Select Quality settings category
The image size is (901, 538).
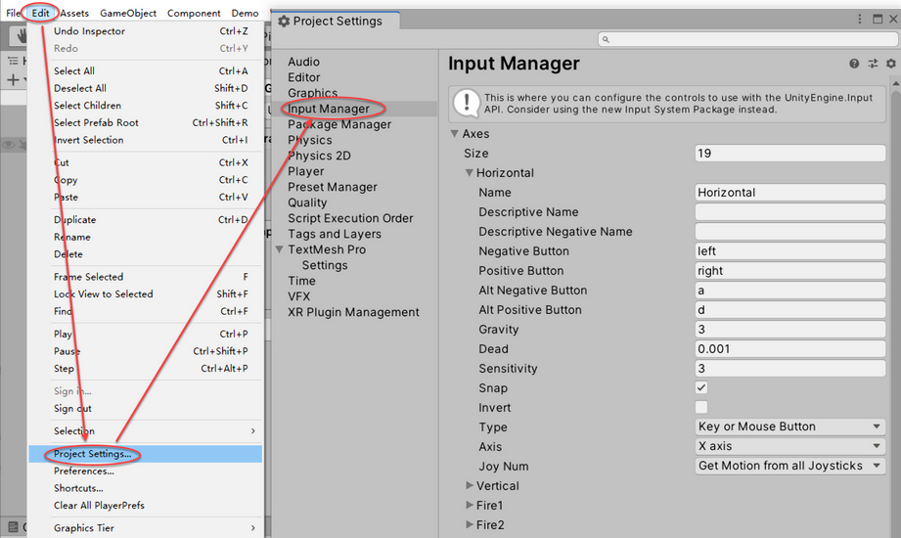pyautogui.click(x=307, y=202)
